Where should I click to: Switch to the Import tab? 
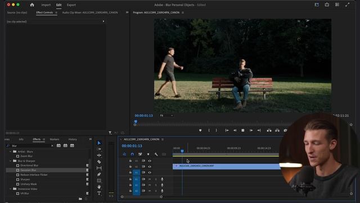[x=46, y=5]
